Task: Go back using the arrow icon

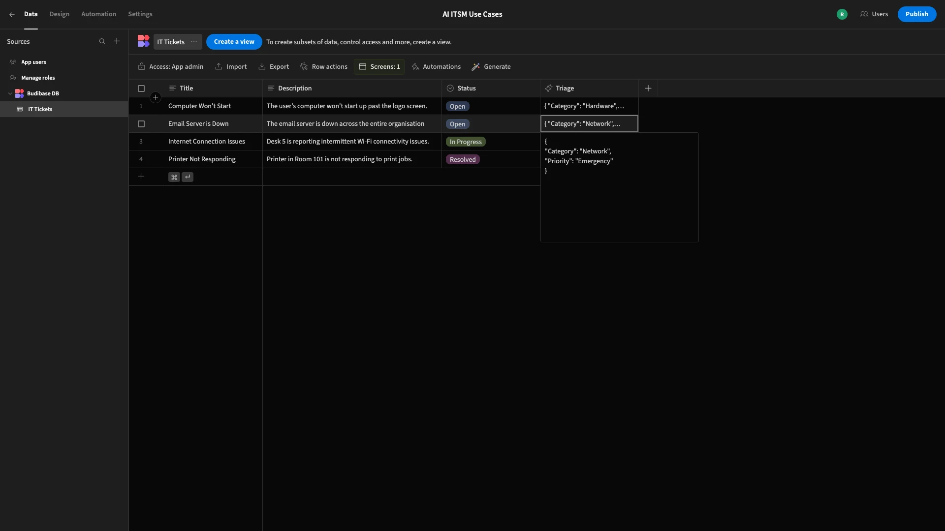Action: pos(12,14)
